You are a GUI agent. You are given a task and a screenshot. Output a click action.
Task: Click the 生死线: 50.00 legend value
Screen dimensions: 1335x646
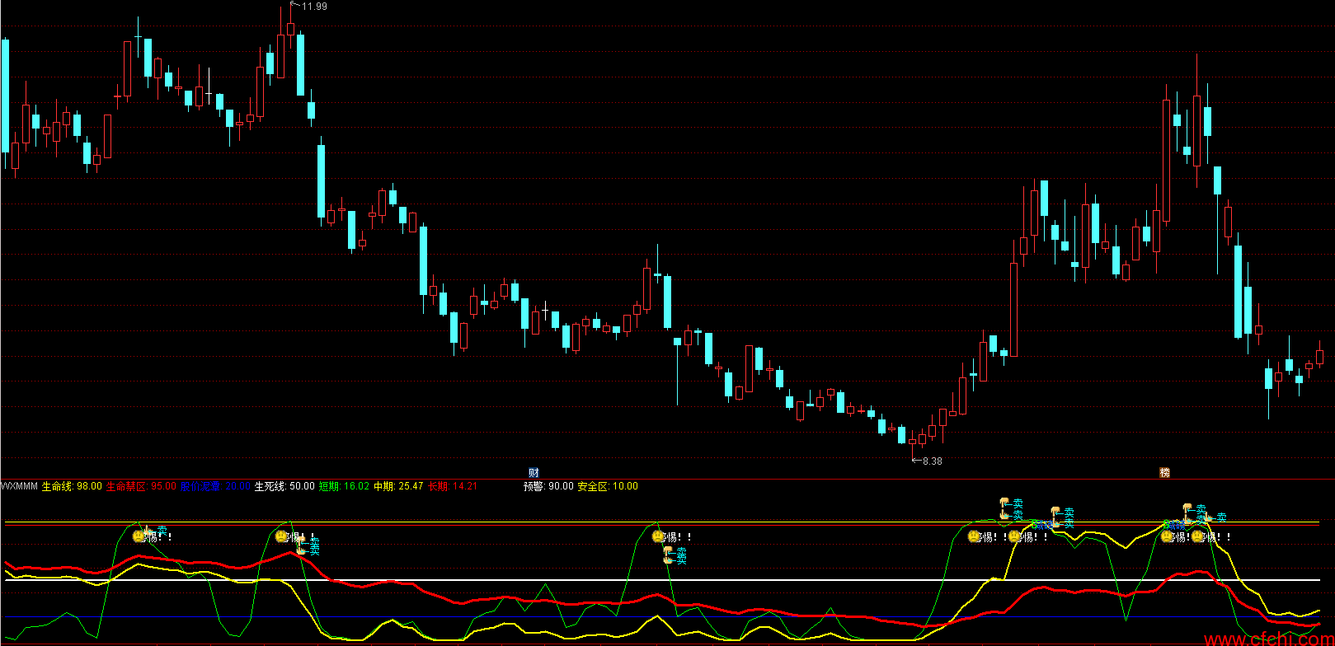(284, 486)
